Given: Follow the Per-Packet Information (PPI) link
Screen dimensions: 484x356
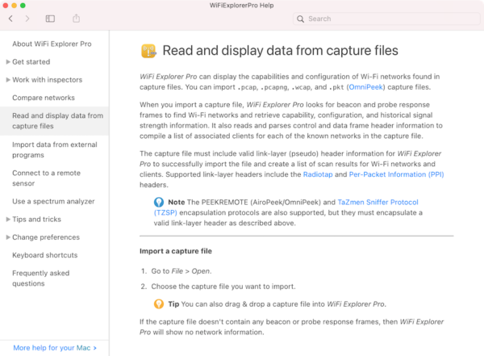Looking at the screenshot, I should (x=396, y=174).
